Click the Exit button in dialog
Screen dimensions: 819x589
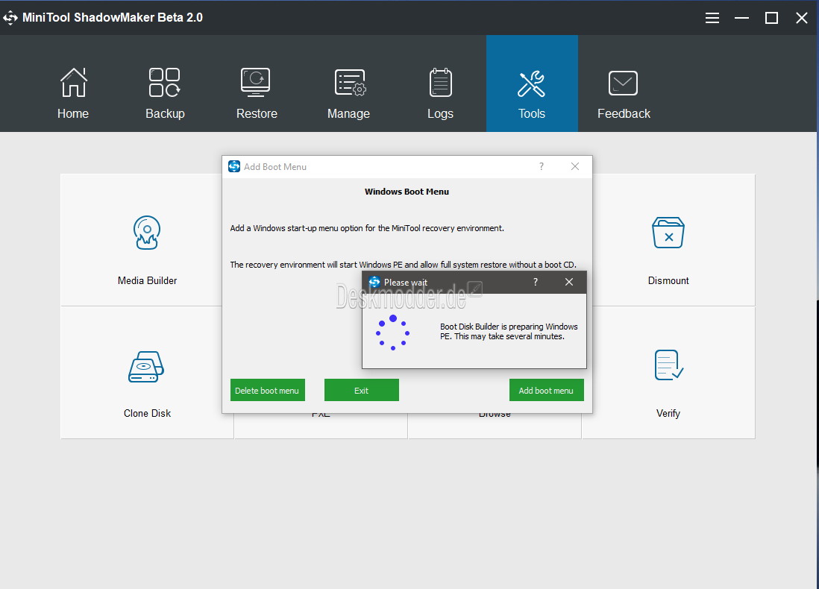(x=362, y=390)
